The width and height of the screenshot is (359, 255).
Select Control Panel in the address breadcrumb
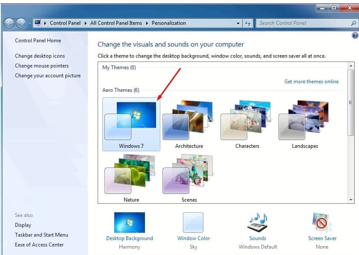65,23
